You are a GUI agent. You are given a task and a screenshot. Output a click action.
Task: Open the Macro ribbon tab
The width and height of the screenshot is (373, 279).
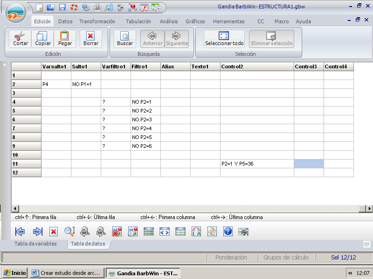tap(282, 21)
